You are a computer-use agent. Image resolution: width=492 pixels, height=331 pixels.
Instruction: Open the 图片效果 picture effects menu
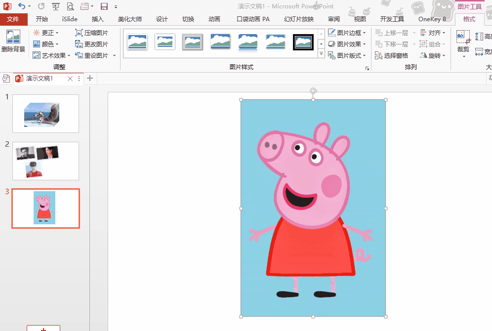pos(347,44)
